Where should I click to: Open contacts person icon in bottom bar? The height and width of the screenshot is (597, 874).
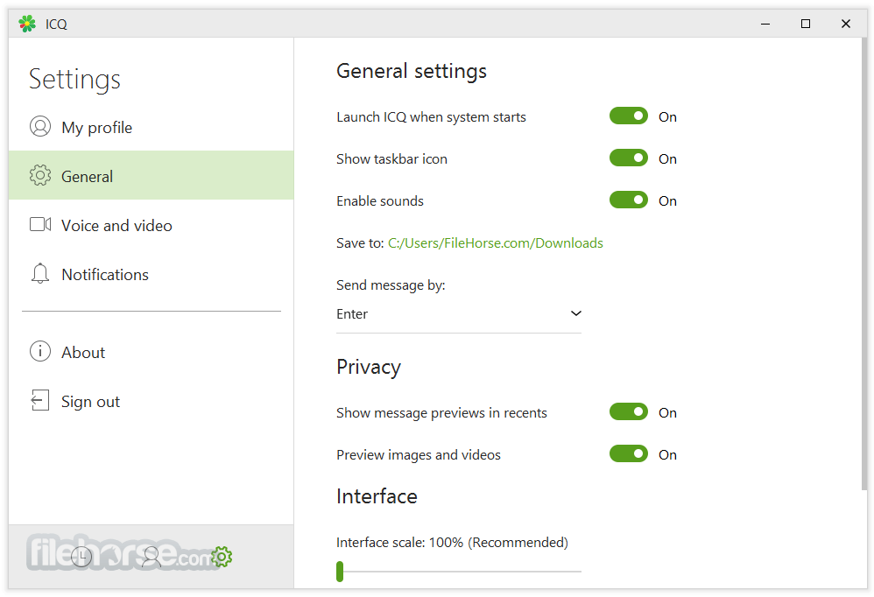coord(152,557)
